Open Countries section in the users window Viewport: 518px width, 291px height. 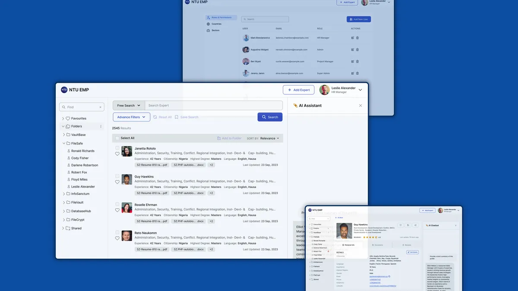point(214,24)
